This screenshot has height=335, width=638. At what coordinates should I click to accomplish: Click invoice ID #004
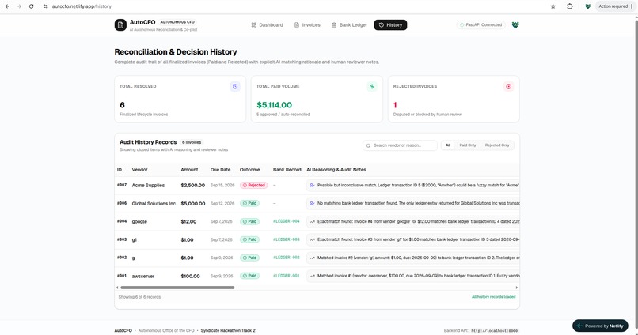122,221
